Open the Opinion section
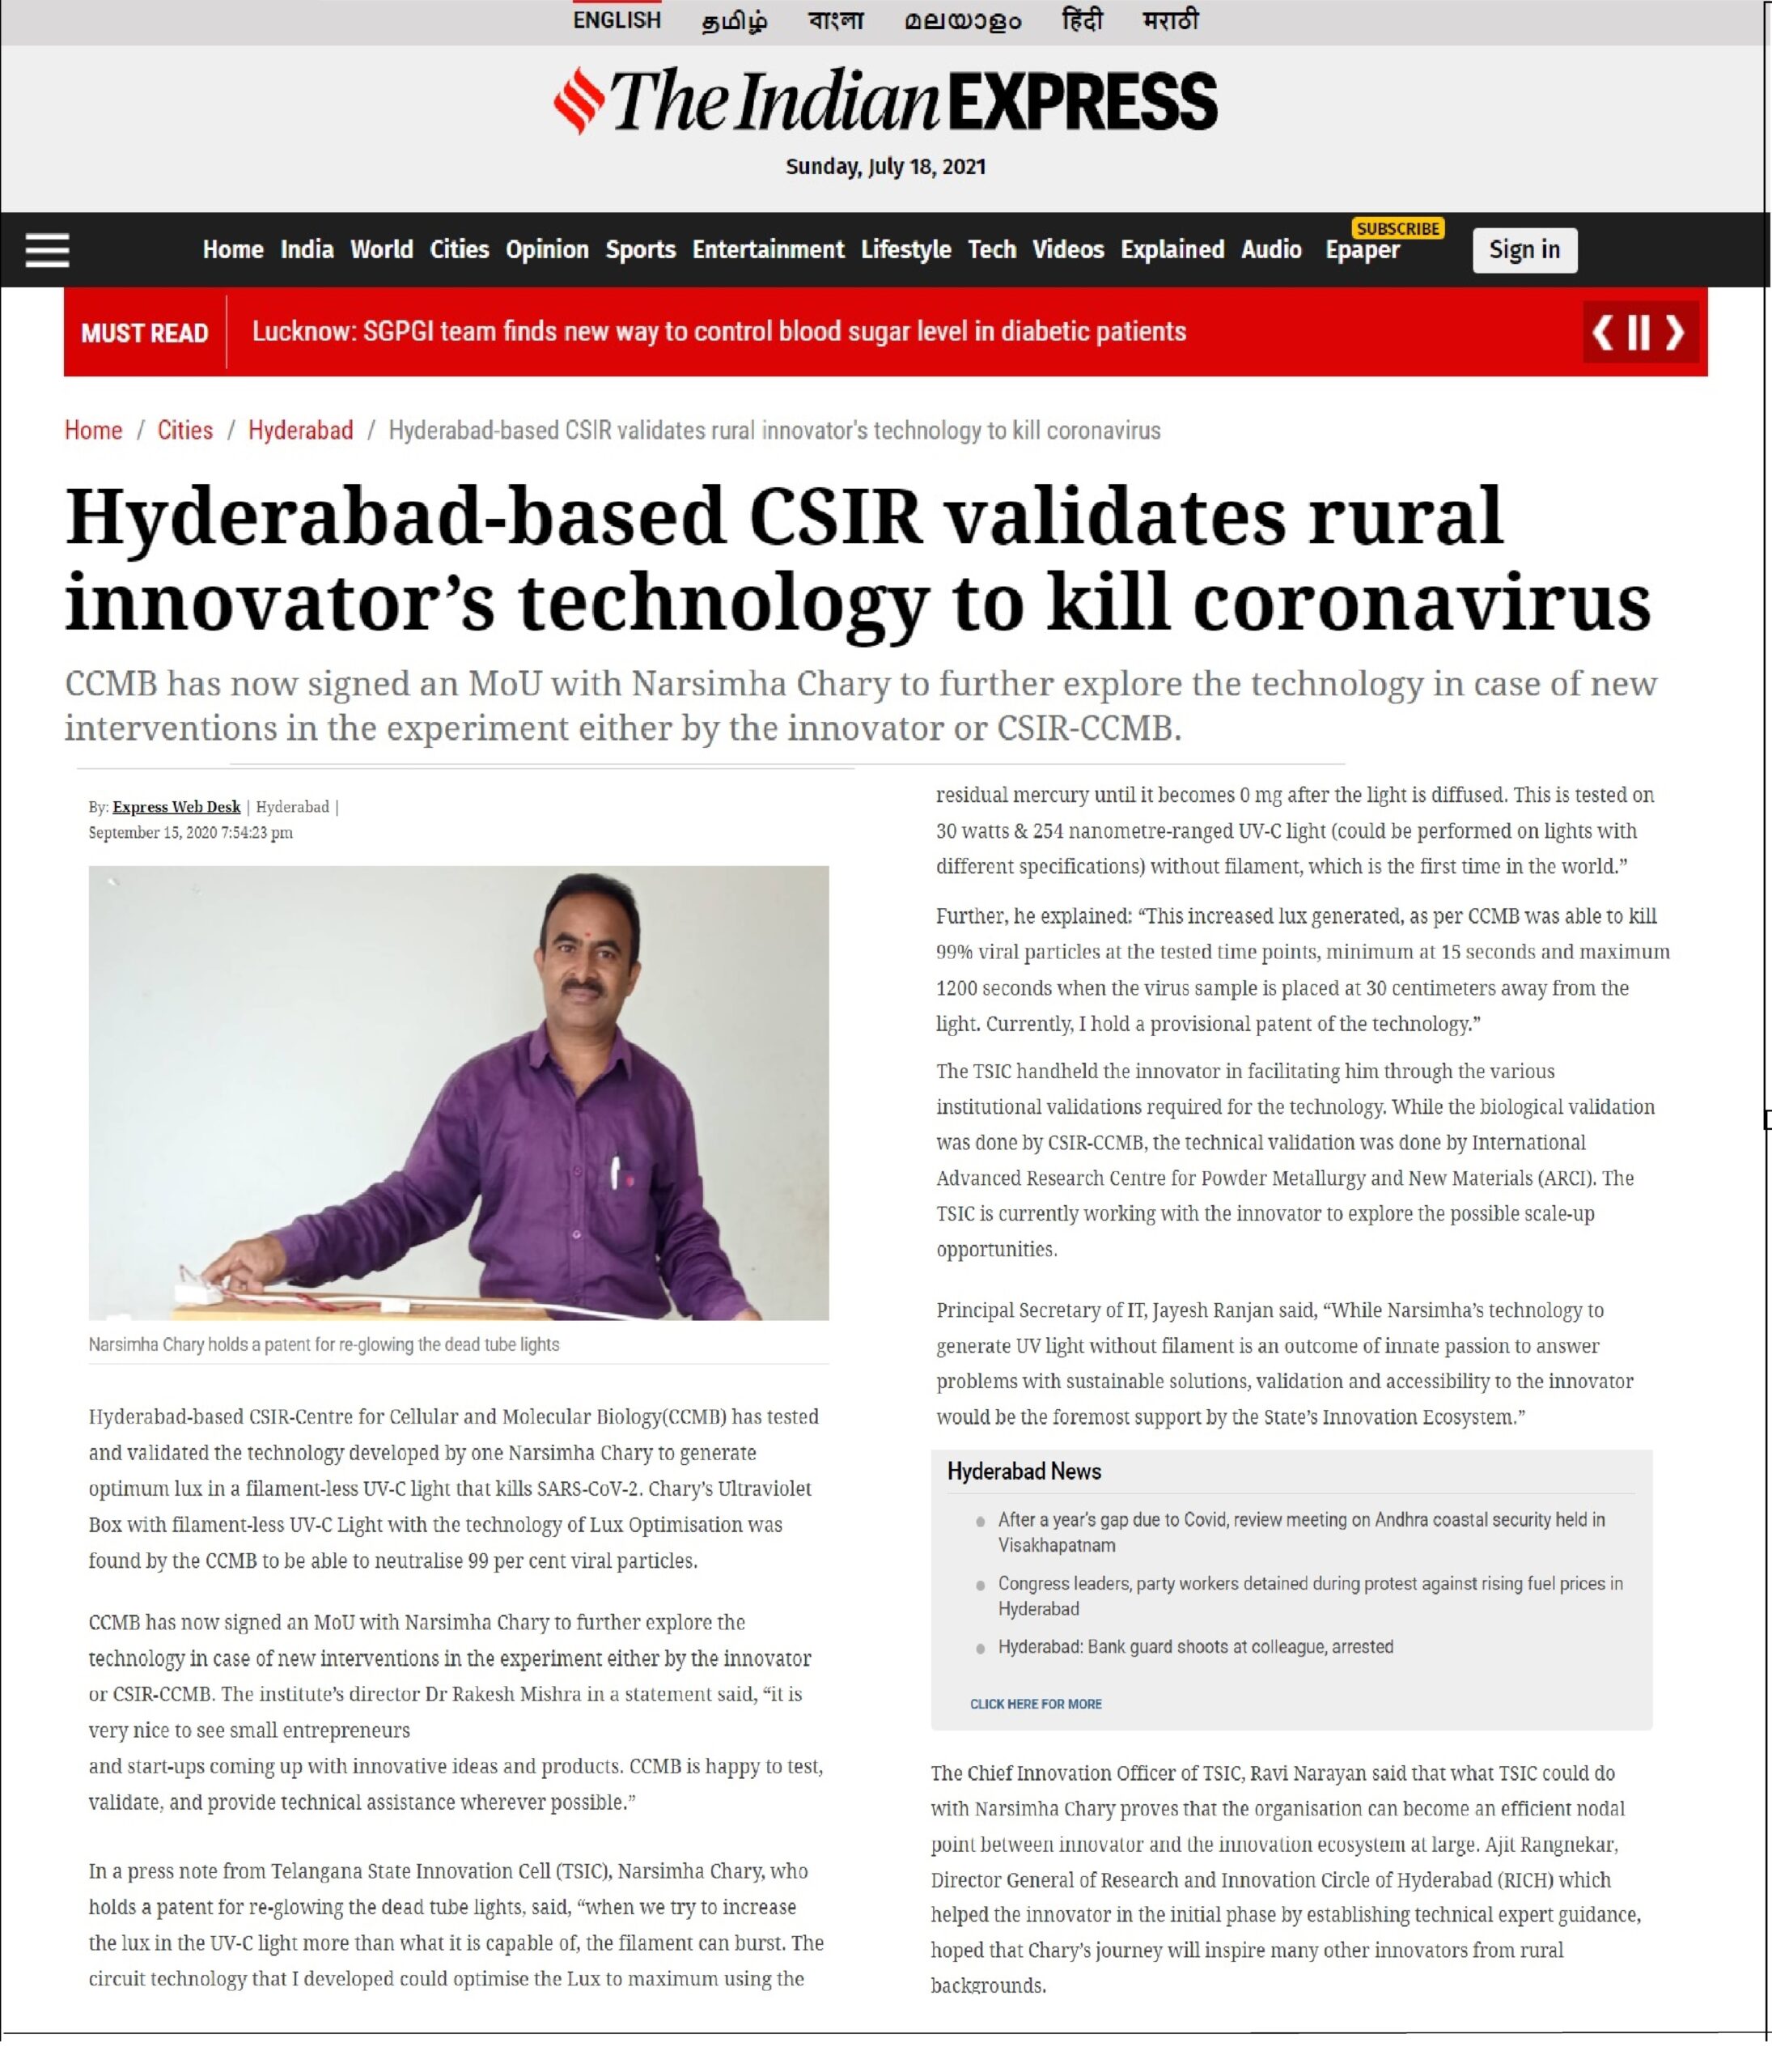The width and height of the screenshot is (1772, 2072). coord(547,249)
